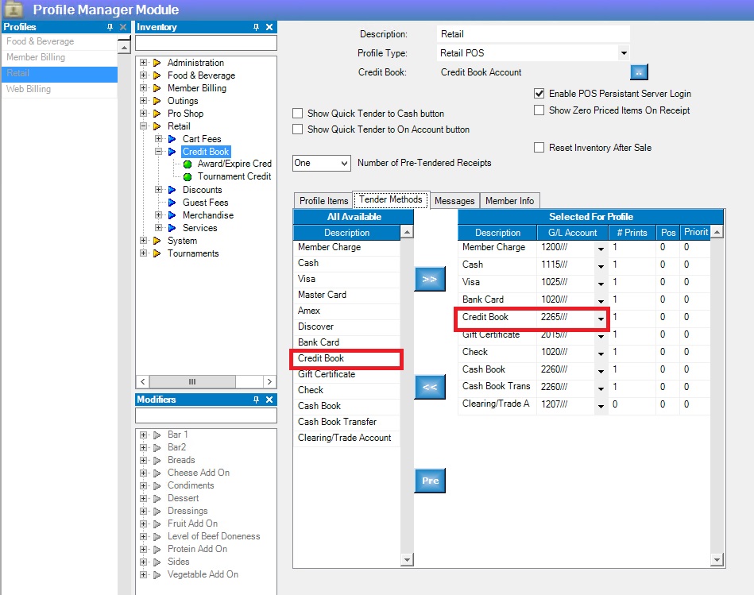Switch to the Profile Items tab
This screenshot has height=595, width=754.
tap(323, 201)
